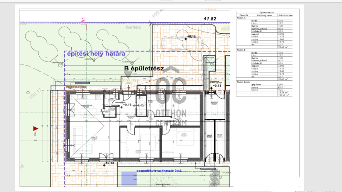Screen dimensions: 342x192
Task: Click the blue rectangle in szikkasztó area
Action: [129, 179]
